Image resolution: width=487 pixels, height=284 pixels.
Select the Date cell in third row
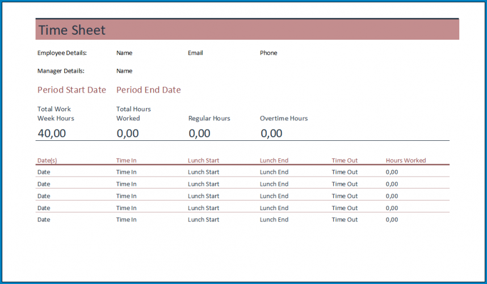click(44, 196)
